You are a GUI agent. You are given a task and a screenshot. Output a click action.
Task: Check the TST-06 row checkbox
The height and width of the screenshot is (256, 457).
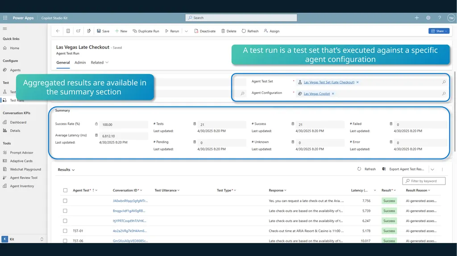point(65,241)
